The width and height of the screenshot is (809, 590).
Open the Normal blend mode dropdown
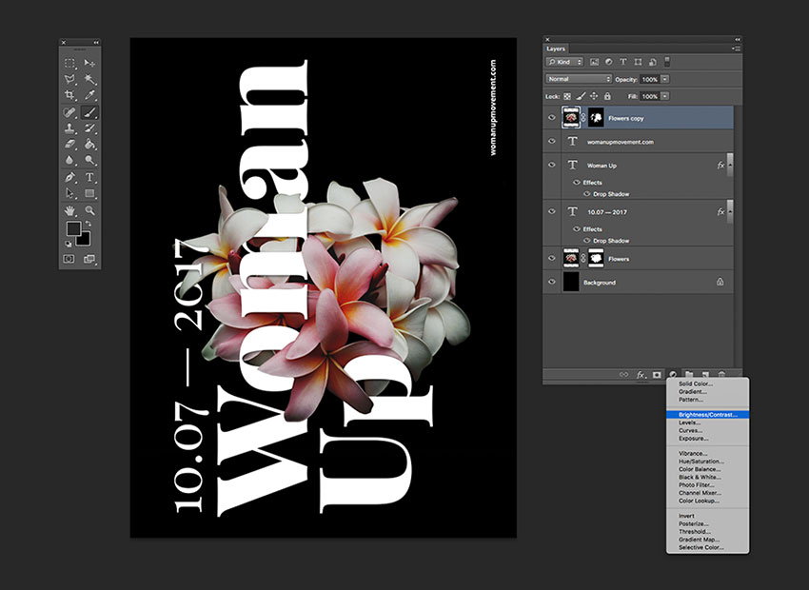[x=579, y=79]
